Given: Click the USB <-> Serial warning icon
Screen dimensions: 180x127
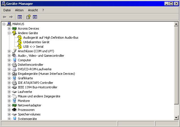Looking at the screenshot, I should click(x=20, y=47).
